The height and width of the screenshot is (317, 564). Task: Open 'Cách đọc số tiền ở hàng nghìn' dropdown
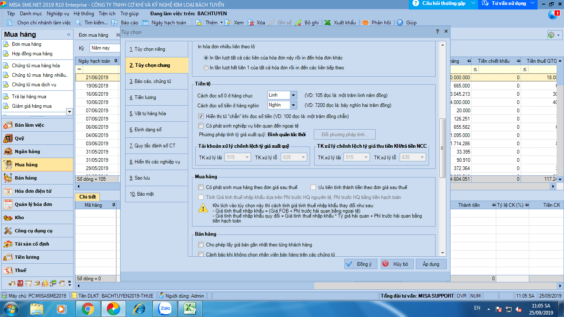tap(293, 105)
